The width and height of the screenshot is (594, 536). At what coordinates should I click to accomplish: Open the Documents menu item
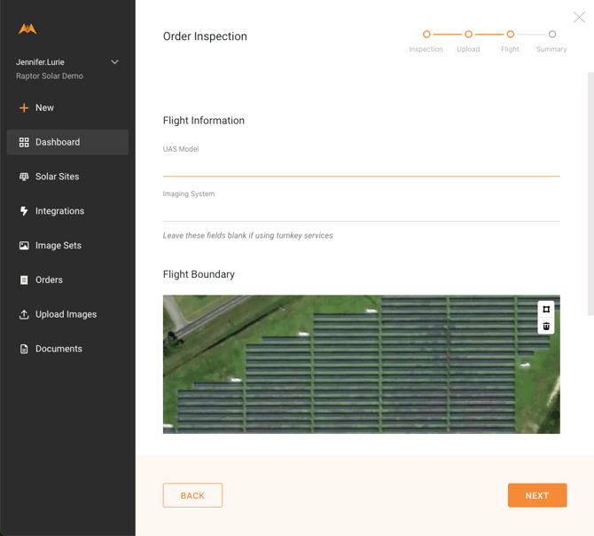pos(59,349)
